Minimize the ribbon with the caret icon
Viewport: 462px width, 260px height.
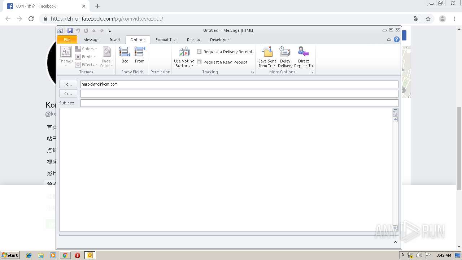pyautogui.click(x=389, y=40)
